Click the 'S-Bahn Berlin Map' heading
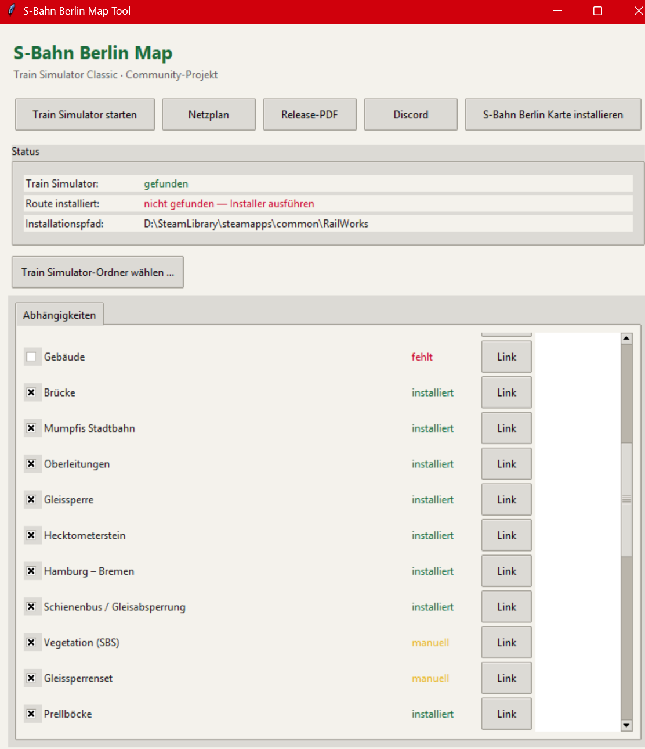Image resolution: width=645 pixels, height=749 pixels. [x=93, y=53]
